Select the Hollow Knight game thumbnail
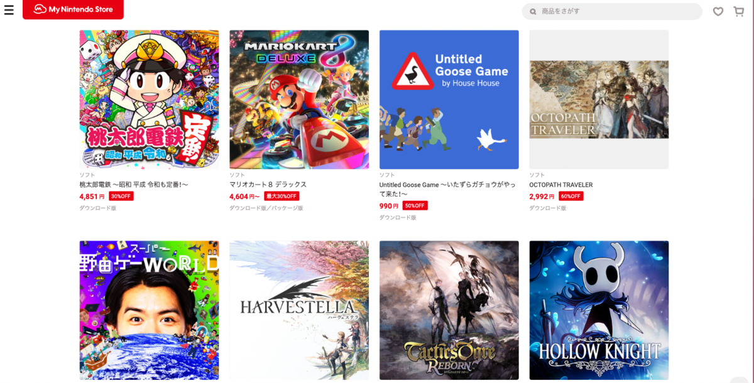This screenshot has width=754, height=383. point(599,310)
